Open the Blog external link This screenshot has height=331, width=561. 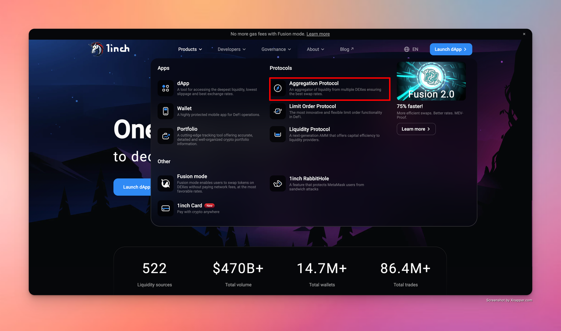(x=347, y=50)
